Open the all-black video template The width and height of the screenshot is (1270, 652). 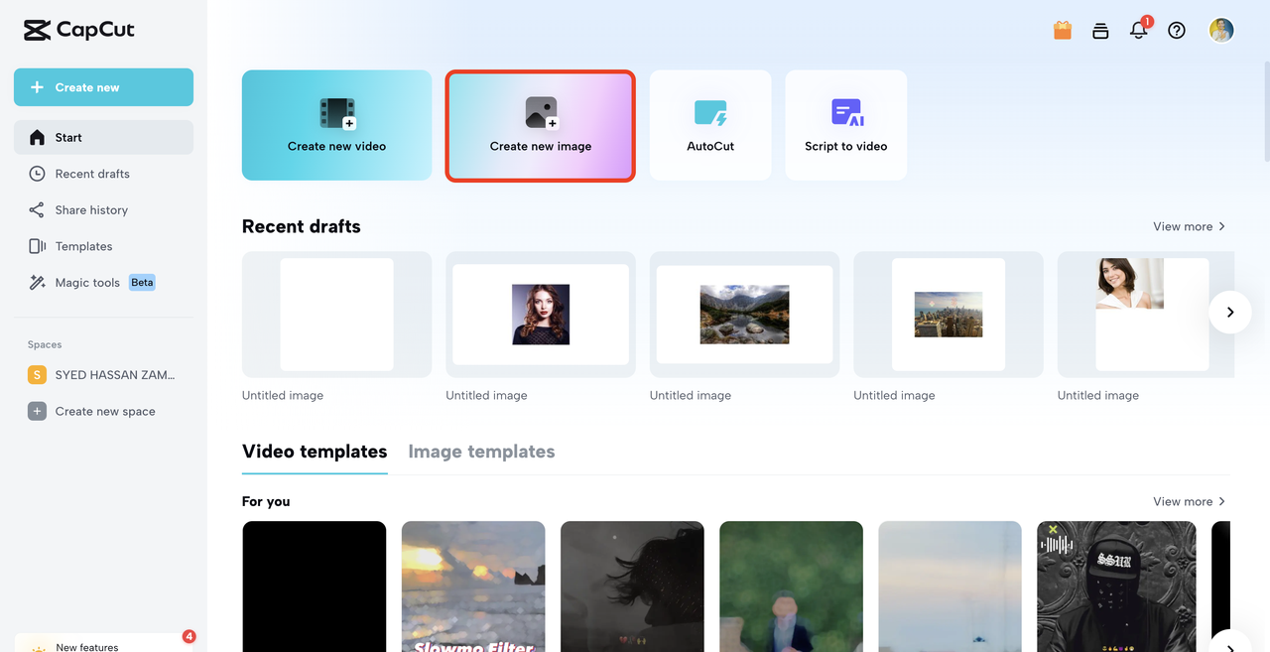click(x=315, y=587)
